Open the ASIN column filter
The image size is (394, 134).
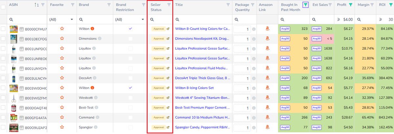pyautogui.click(x=43, y=5)
